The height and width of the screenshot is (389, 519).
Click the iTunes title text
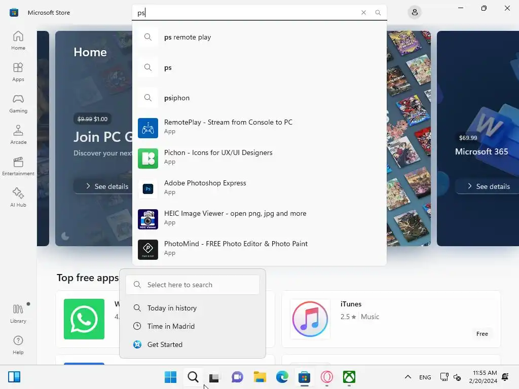(351, 304)
